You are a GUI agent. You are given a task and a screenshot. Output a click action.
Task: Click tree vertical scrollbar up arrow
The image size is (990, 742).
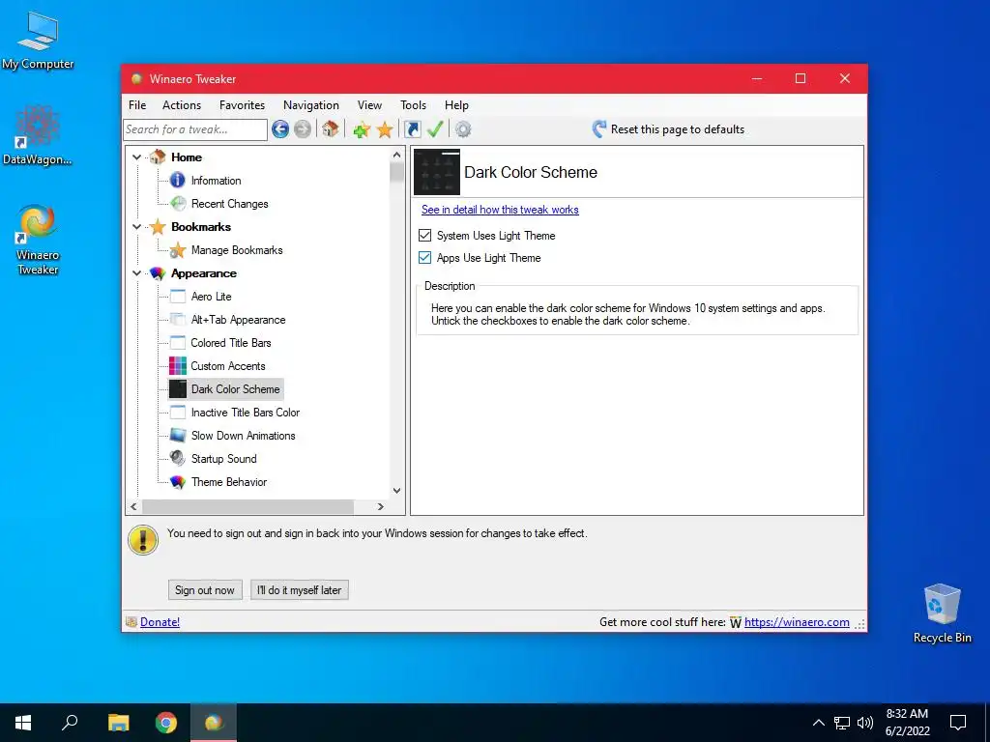396,155
